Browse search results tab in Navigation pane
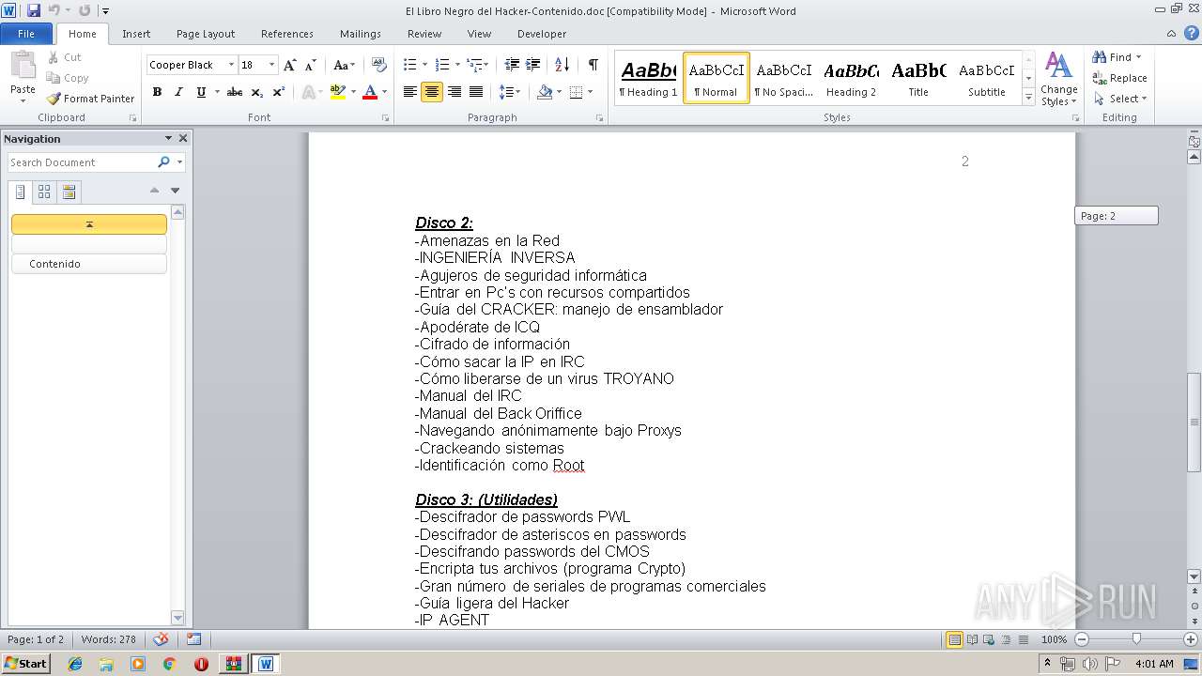Screen dimensions: 1202x676 tap(69, 192)
